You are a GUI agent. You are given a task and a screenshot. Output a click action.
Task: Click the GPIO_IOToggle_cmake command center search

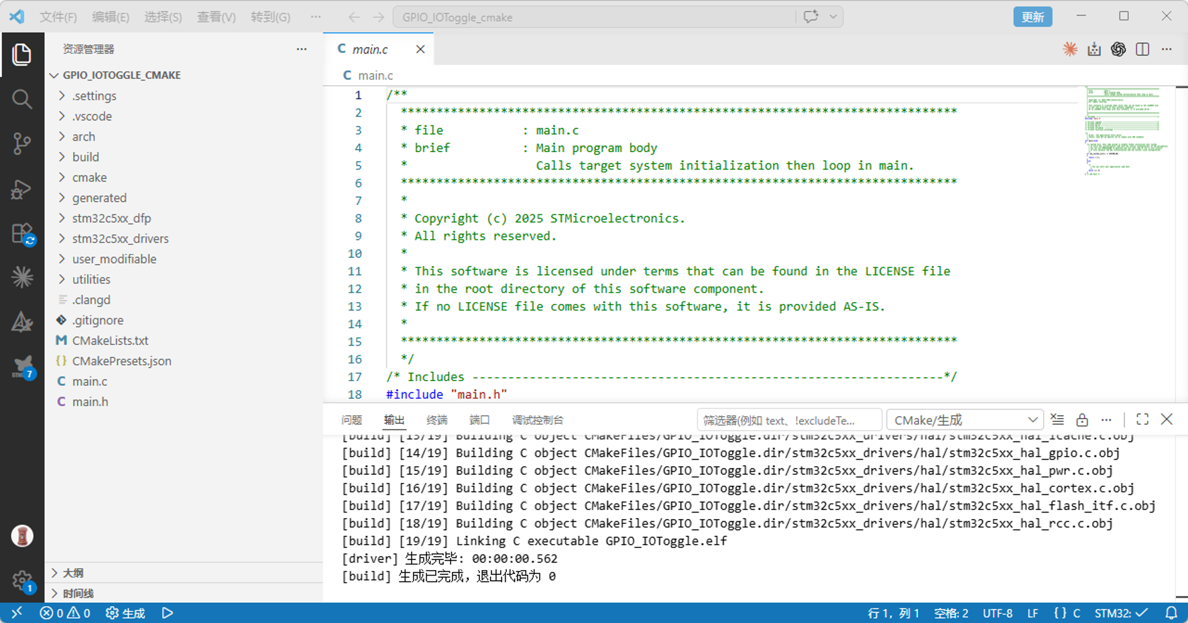[x=595, y=17]
